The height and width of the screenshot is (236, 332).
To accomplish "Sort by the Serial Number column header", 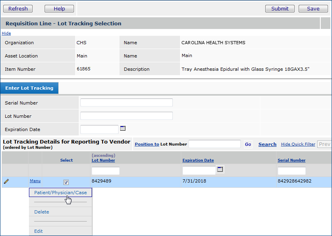I will tap(291, 160).
